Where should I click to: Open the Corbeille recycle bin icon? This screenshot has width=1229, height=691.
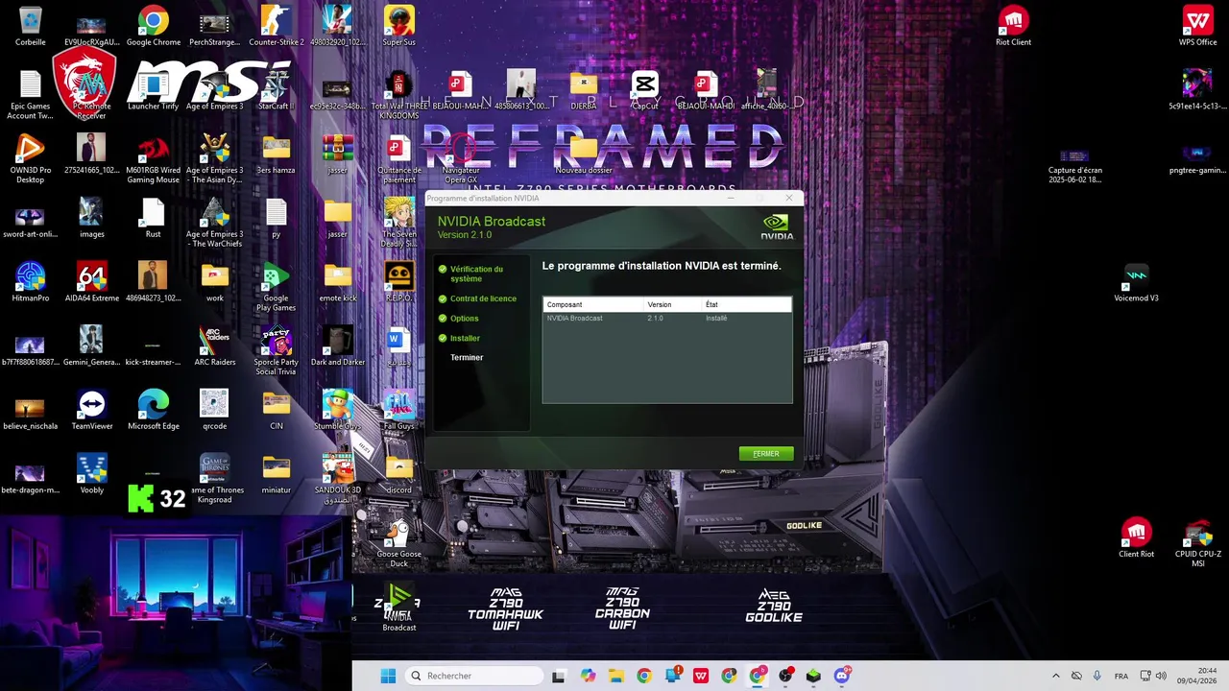31,27
